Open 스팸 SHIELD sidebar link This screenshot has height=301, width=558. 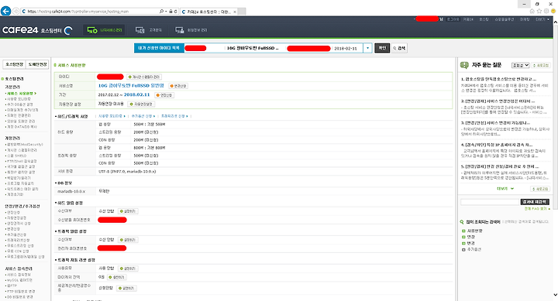click(x=16, y=156)
